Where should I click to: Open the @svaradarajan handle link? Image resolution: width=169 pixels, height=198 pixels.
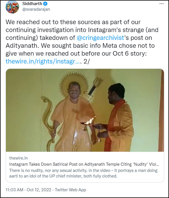pos(36,9)
